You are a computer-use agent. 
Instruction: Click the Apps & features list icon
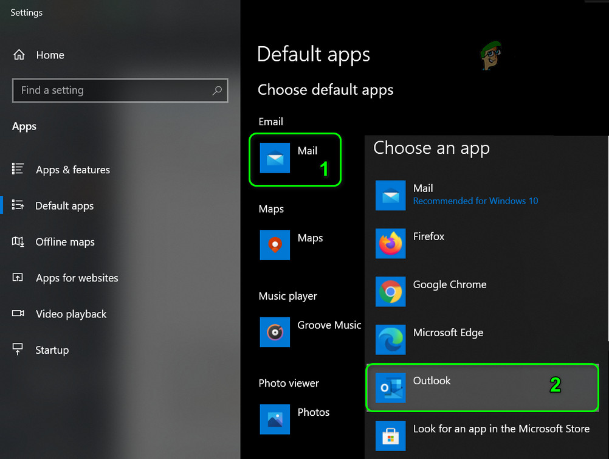(x=18, y=168)
